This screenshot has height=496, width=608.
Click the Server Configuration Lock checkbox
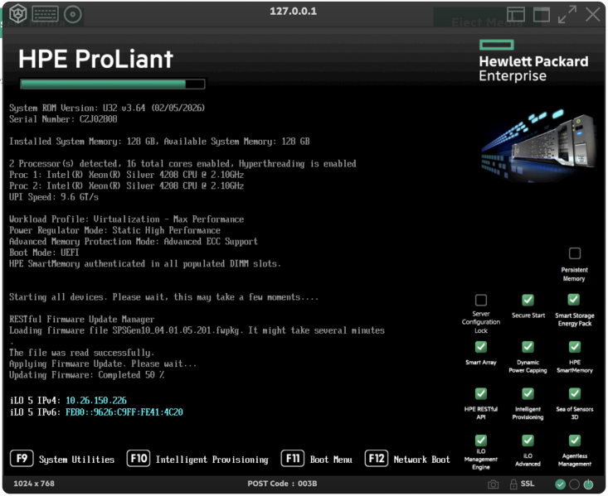pos(481,300)
